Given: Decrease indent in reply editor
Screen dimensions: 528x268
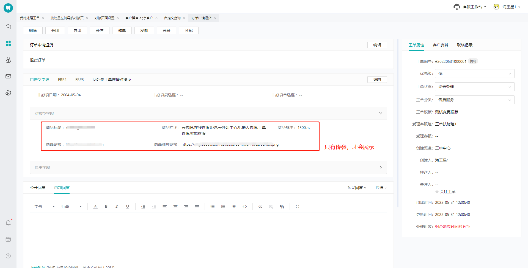Looking at the screenshot, I should tap(154, 207).
